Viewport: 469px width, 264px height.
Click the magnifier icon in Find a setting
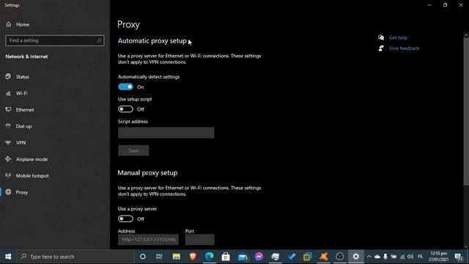(99, 40)
